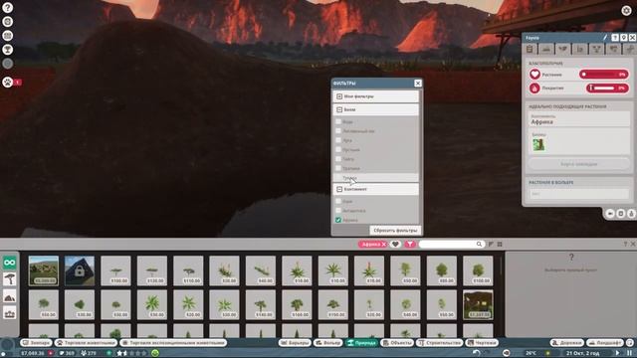Open the Барьеры tab

(295, 342)
